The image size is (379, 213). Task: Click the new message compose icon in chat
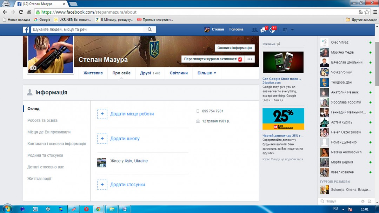pos(370,201)
